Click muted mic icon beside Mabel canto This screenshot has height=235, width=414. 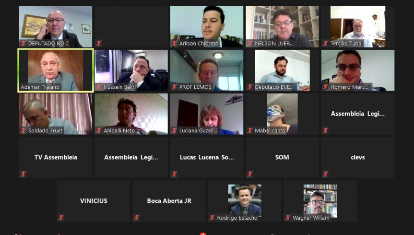click(250, 130)
